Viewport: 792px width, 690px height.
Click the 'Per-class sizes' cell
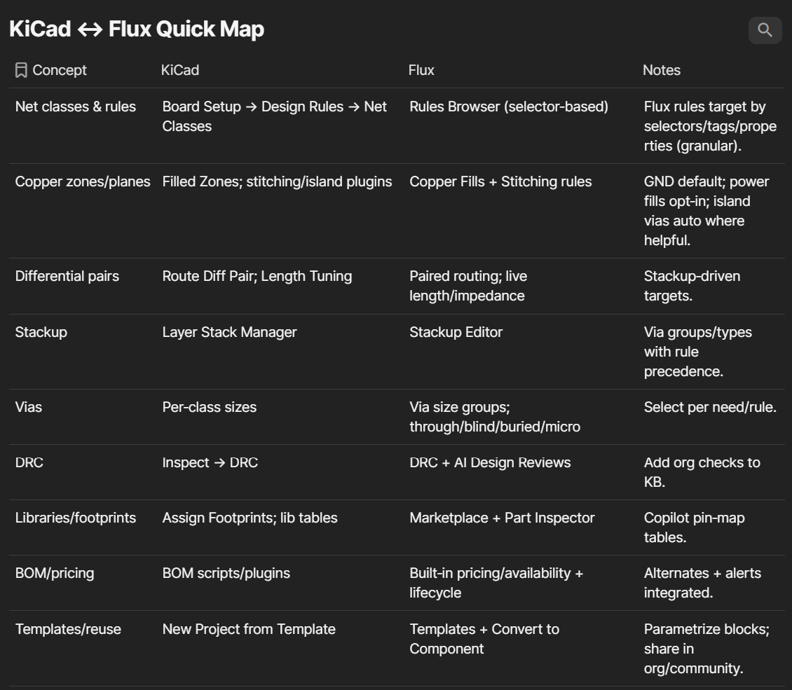click(x=209, y=407)
